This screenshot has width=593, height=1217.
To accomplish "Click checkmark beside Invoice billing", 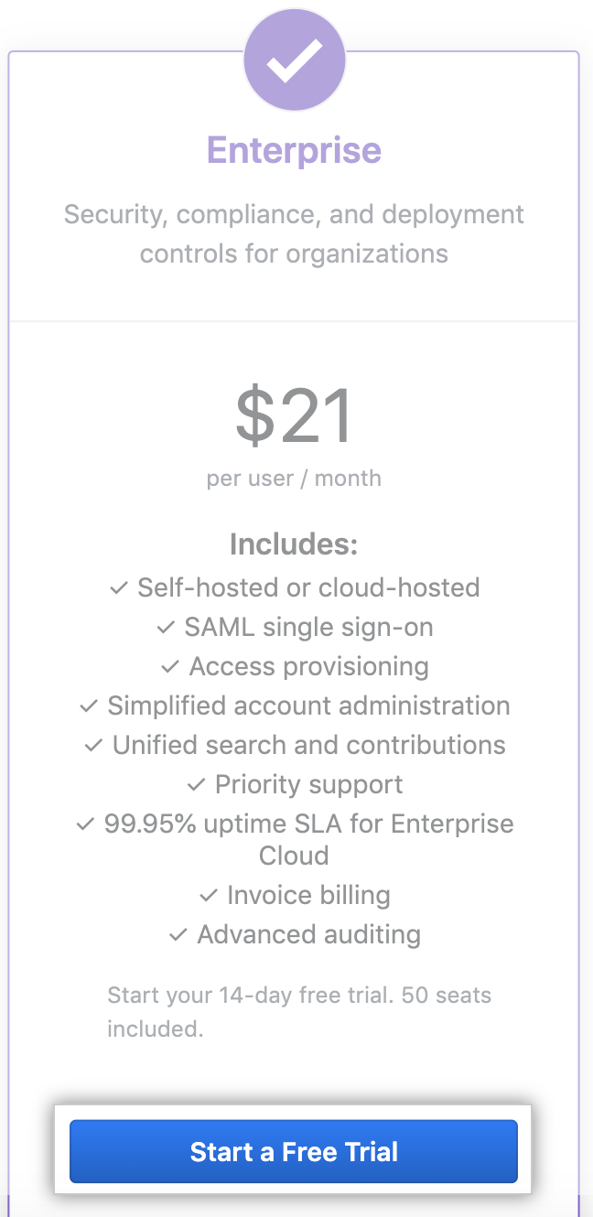I will point(208,895).
